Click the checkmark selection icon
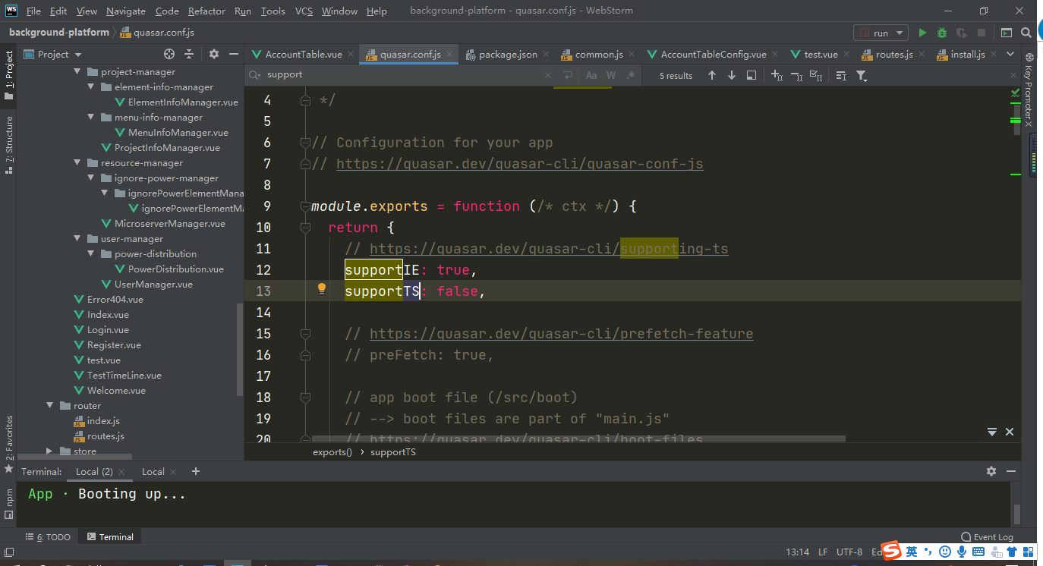1043x566 pixels. [816, 75]
